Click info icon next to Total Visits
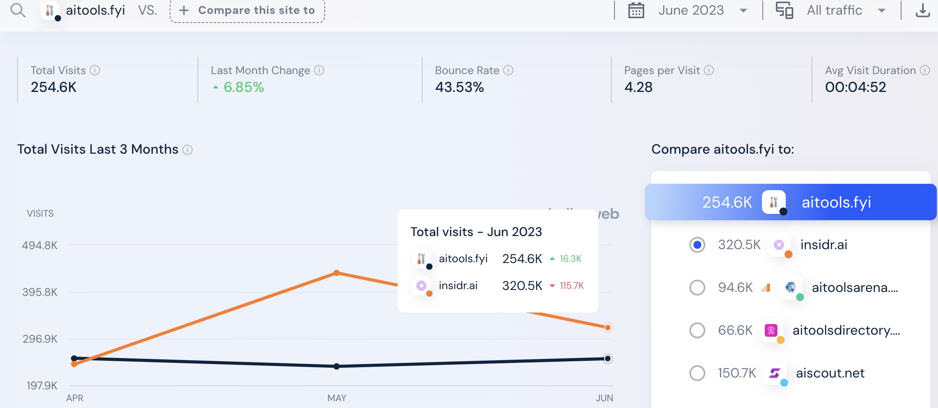The width and height of the screenshot is (938, 408). pos(95,70)
